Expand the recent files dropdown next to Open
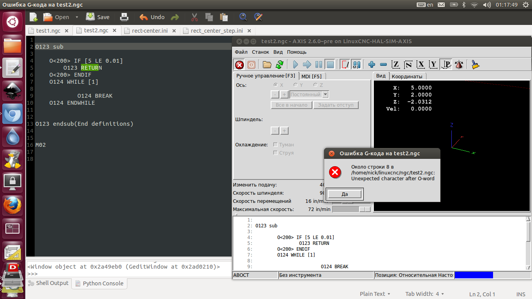The height and width of the screenshot is (299, 532). (77, 17)
